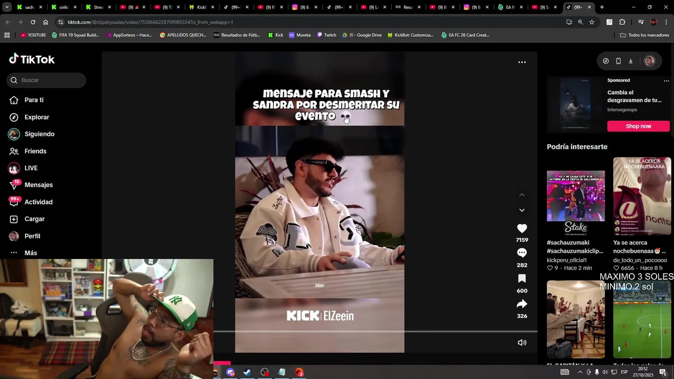The height and width of the screenshot is (379, 674).
Task: Open the Ya se acerca nochebuenaaa thumbnail
Action: tap(642, 196)
